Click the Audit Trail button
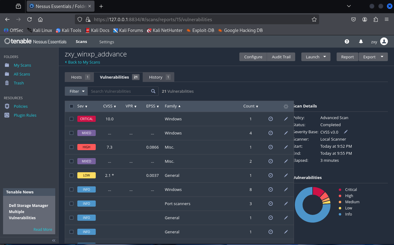The image size is (394, 245). (x=281, y=57)
